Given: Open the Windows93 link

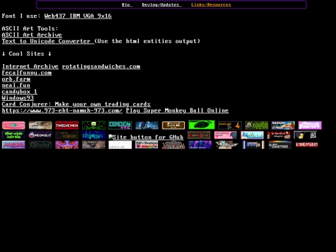Looking at the screenshot, I should tap(18, 98).
